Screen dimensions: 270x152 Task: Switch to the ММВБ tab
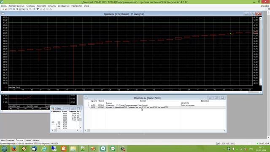3,141
